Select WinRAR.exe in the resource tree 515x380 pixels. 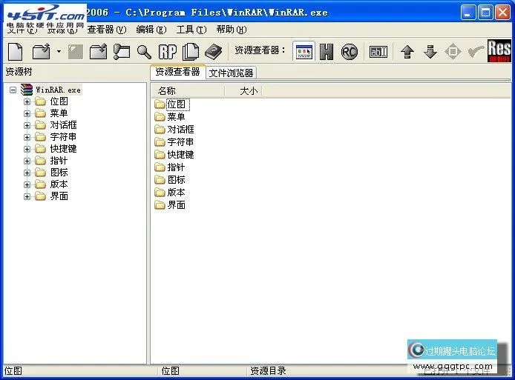(x=58, y=90)
